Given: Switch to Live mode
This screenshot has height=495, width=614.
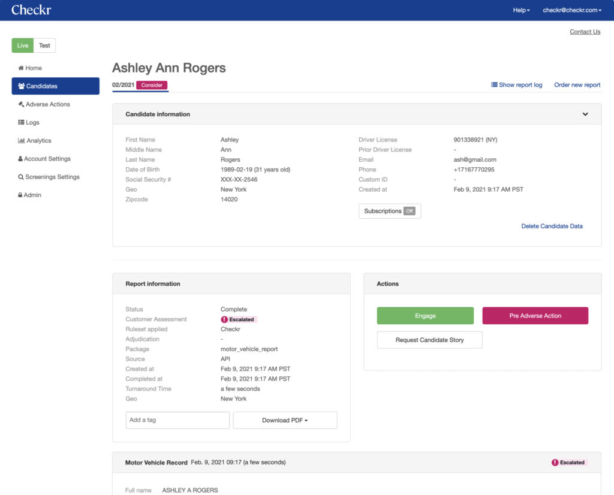Looking at the screenshot, I should (x=23, y=46).
